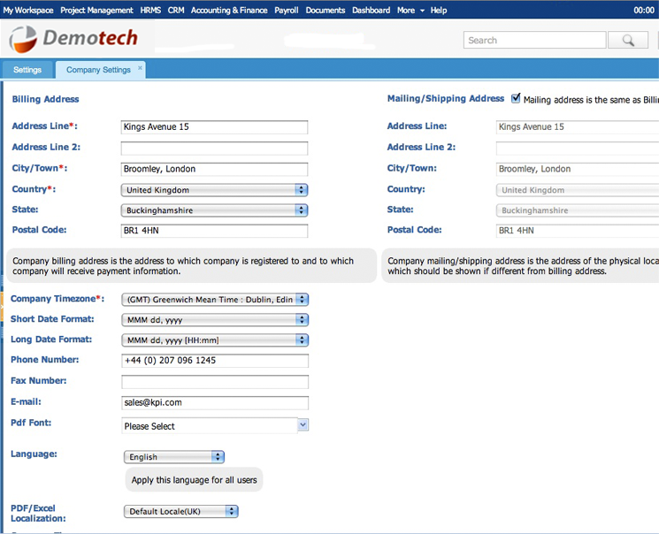Screen dimensions: 659x534
Task: Close the Company Settings tab
Action: pos(140,68)
